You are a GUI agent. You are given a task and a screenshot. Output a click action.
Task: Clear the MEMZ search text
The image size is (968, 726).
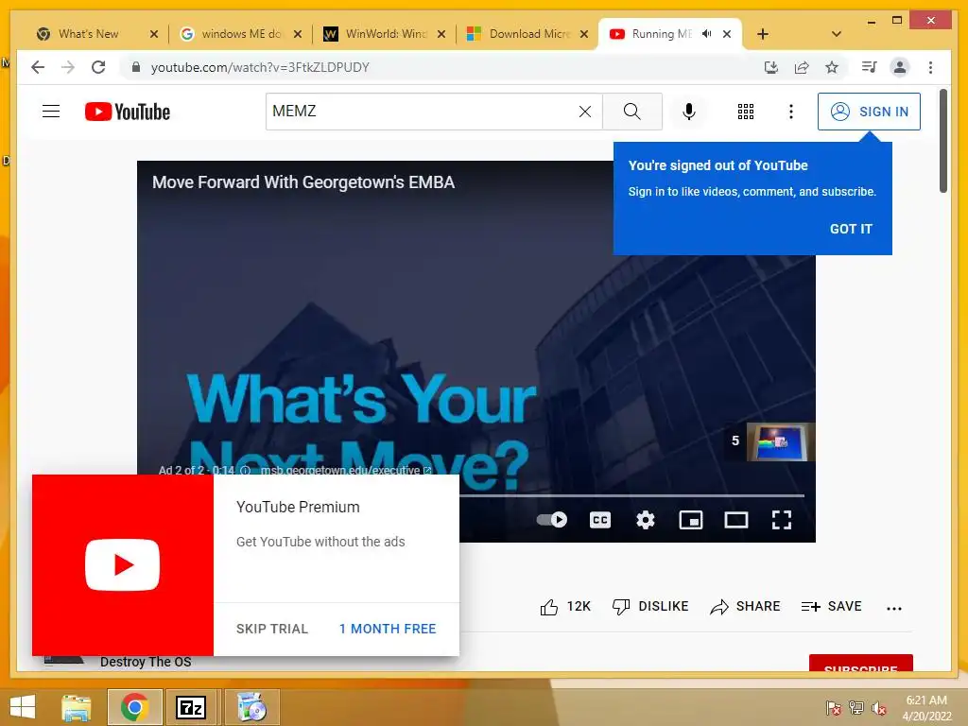[x=584, y=112]
